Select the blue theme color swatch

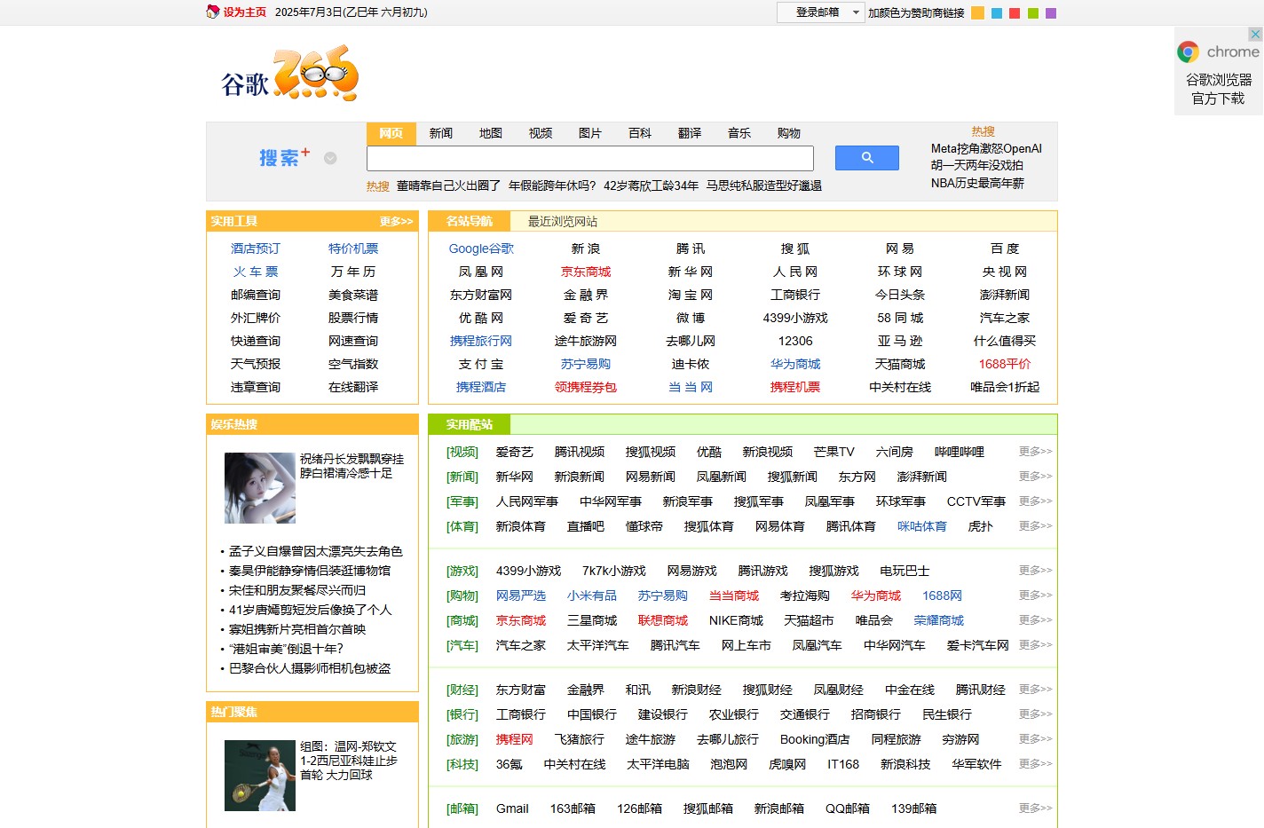pos(997,13)
